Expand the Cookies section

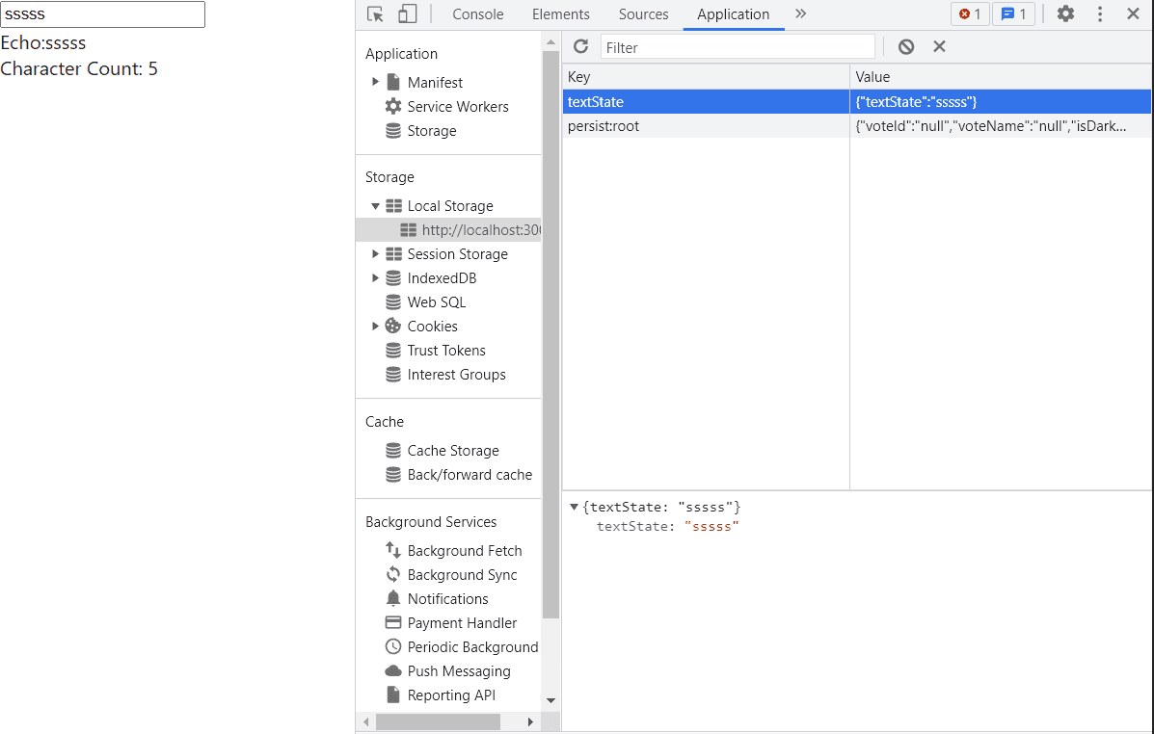375,327
